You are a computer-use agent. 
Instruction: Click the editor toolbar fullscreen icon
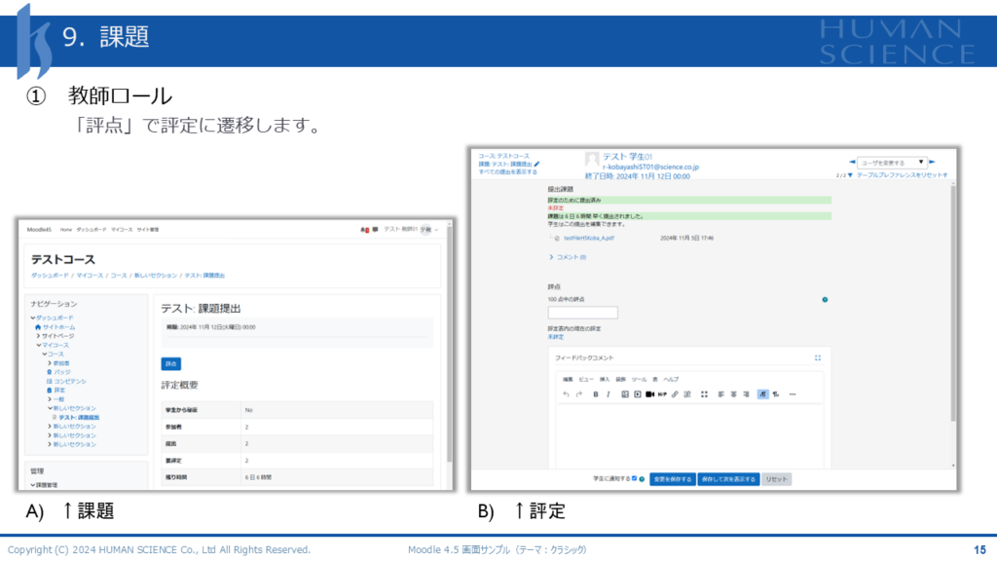704,394
